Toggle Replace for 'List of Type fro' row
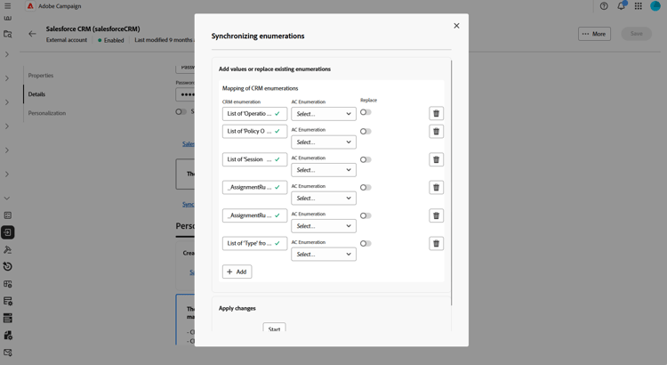This screenshot has height=365, width=667. pos(366,244)
